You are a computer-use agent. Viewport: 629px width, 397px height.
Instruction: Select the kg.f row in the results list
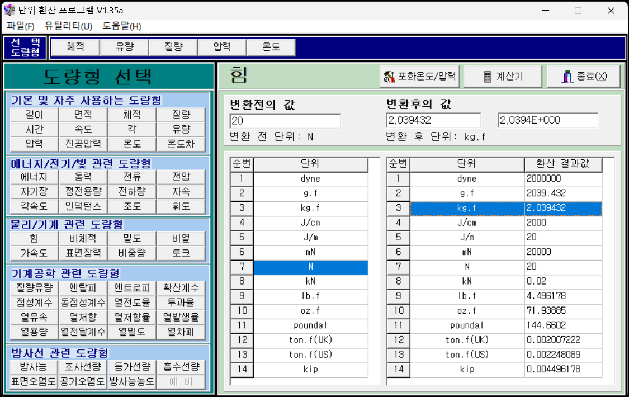[x=466, y=209]
